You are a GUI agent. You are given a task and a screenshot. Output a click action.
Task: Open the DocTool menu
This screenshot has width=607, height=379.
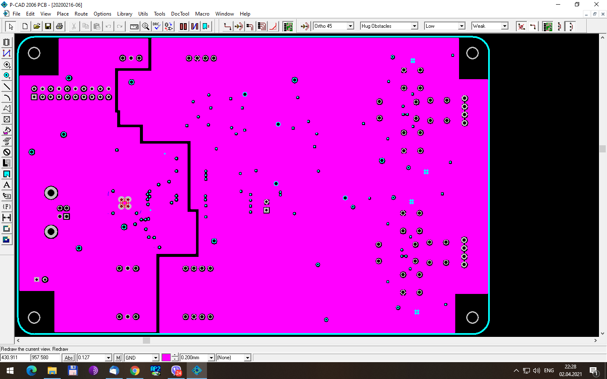[x=180, y=14]
